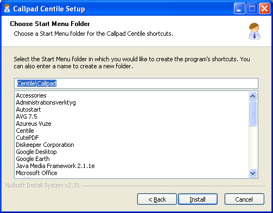Close the Callpad Centile Setup window
Viewport: 273px width, 213px height.
coord(264,8)
